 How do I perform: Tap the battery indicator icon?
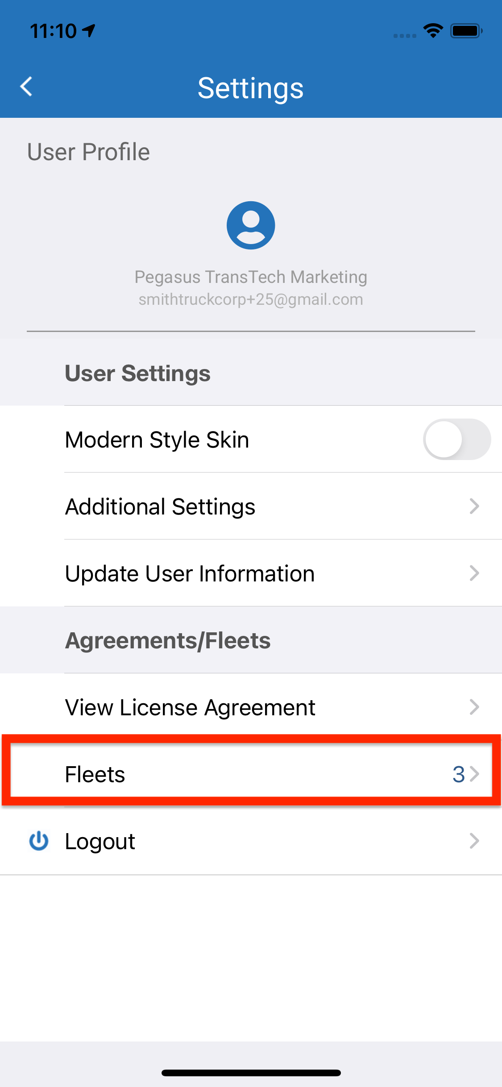click(466, 31)
